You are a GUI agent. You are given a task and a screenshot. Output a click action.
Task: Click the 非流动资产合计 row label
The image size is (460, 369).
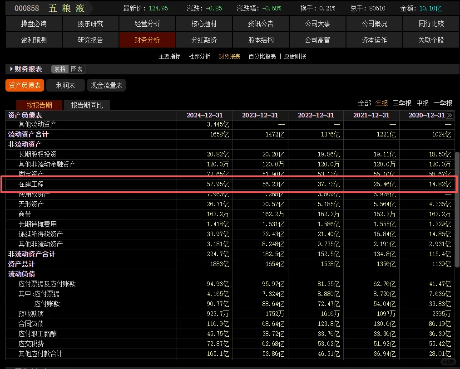(32, 254)
